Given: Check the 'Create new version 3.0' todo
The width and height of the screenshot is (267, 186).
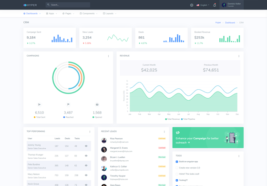Looking at the screenshot, I should 177,168.
